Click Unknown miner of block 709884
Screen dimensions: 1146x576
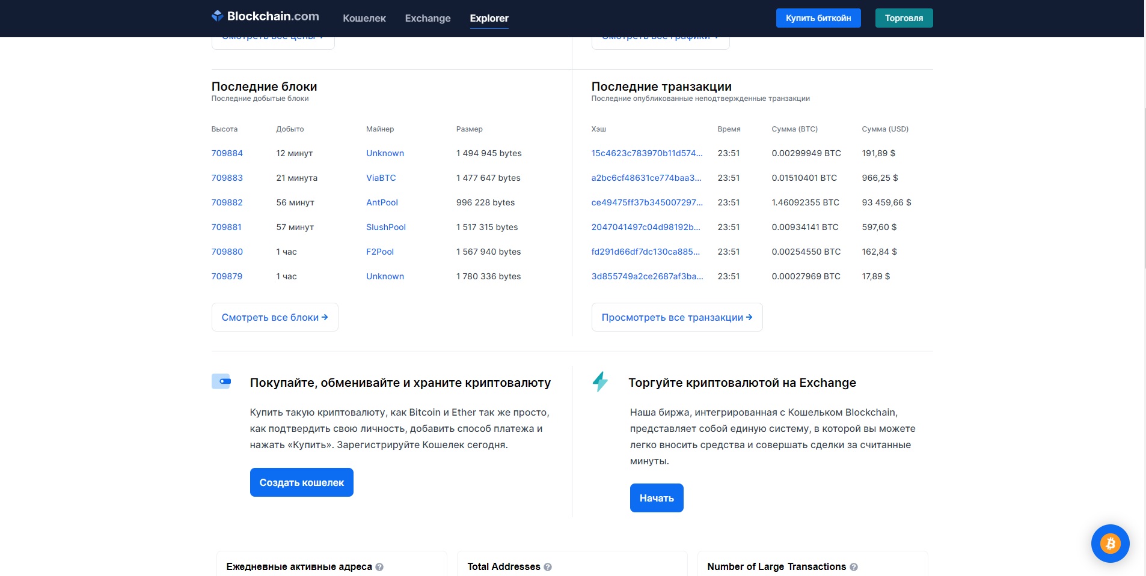(385, 153)
